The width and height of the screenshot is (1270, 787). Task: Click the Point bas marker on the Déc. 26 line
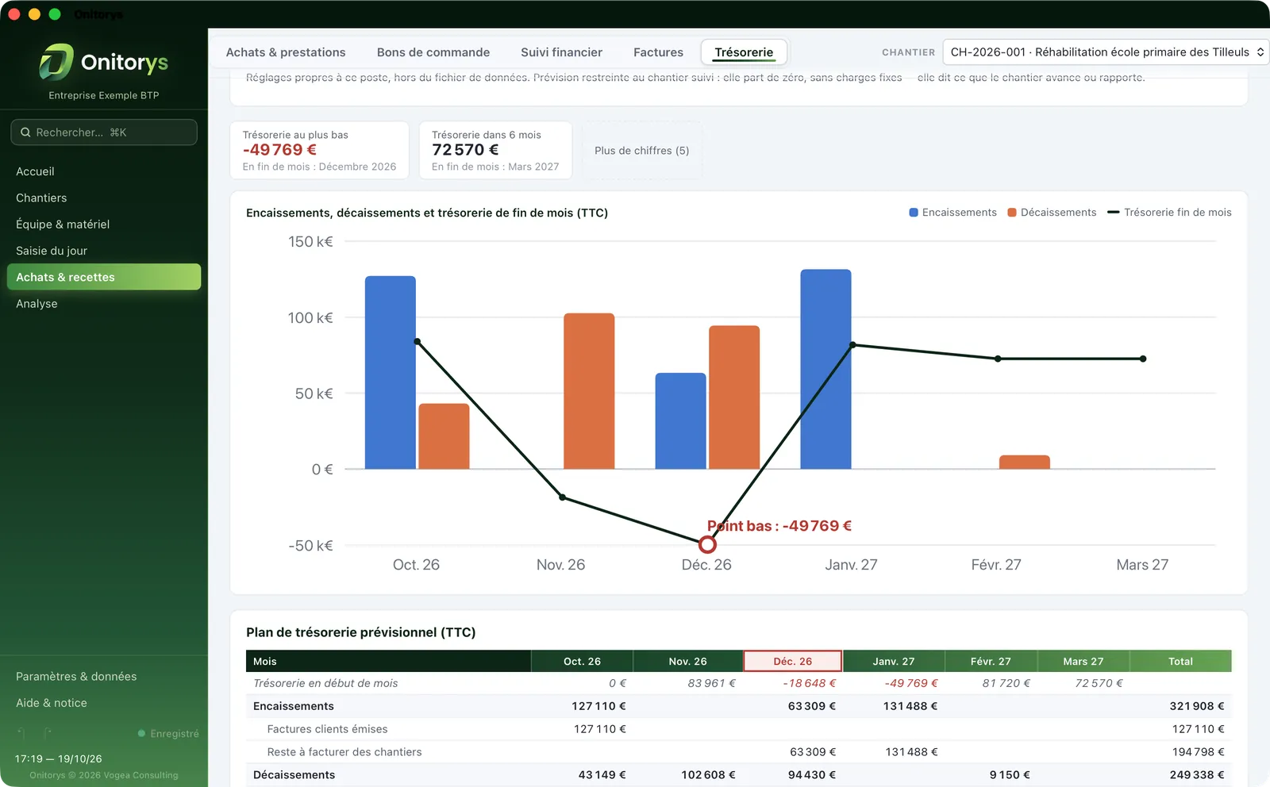click(x=707, y=544)
